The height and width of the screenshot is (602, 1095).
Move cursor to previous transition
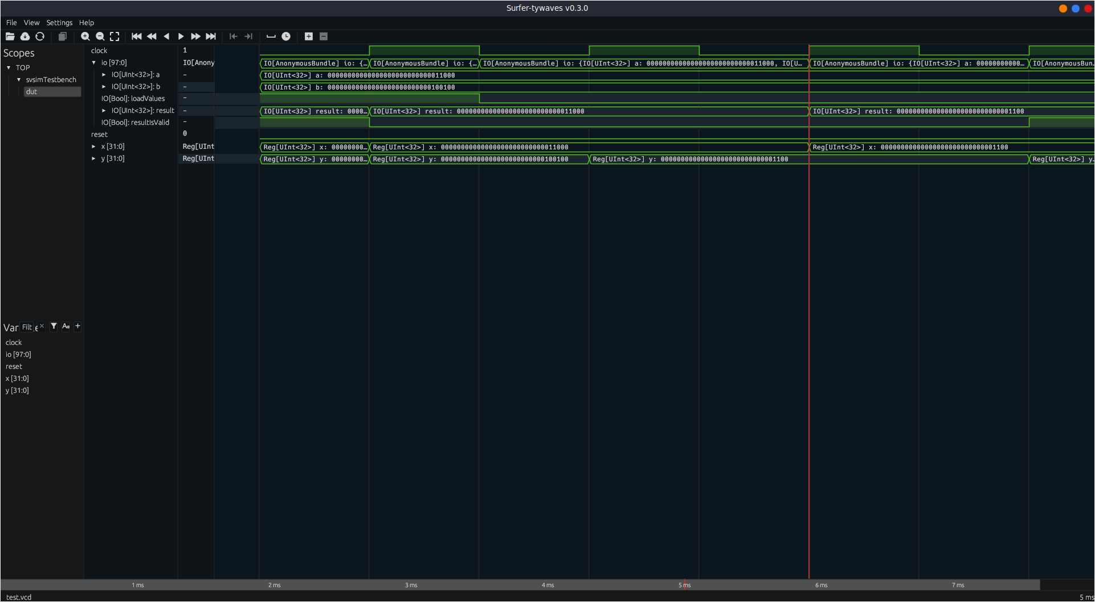(x=234, y=36)
